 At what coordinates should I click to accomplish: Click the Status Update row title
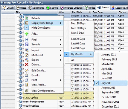(31, 98)
